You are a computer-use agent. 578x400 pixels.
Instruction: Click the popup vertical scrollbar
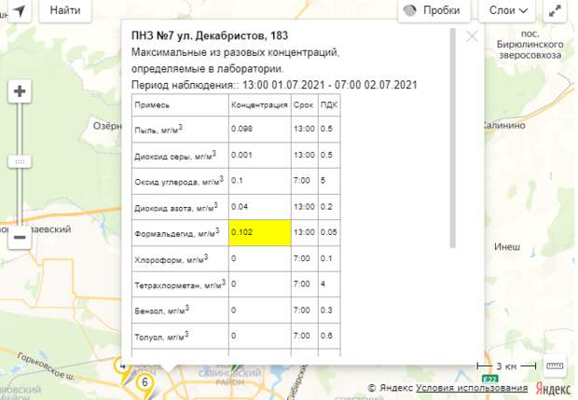pos(454,140)
